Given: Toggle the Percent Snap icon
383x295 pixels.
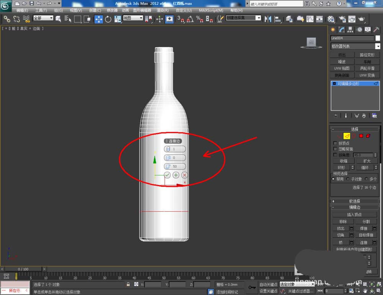Looking at the screenshot, I should (200, 19).
